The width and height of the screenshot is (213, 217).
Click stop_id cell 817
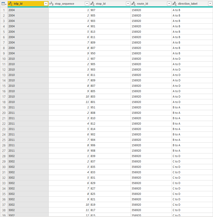coord(110,210)
